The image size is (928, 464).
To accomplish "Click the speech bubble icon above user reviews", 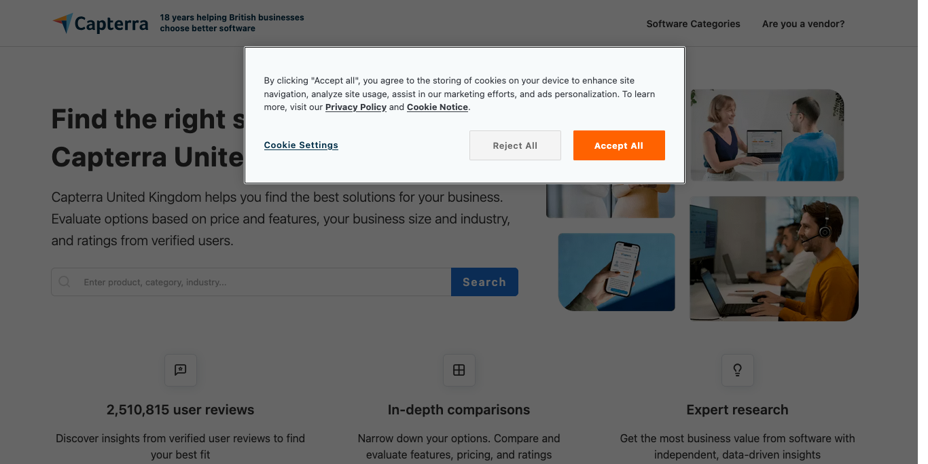I will pyautogui.click(x=180, y=370).
